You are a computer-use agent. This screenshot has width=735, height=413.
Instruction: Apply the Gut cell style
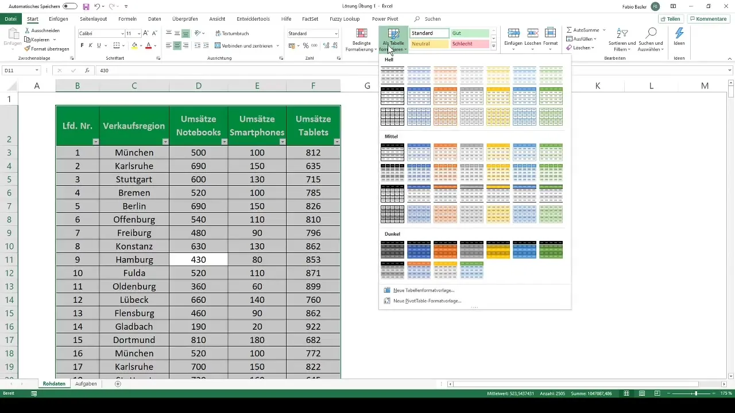(x=470, y=33)
